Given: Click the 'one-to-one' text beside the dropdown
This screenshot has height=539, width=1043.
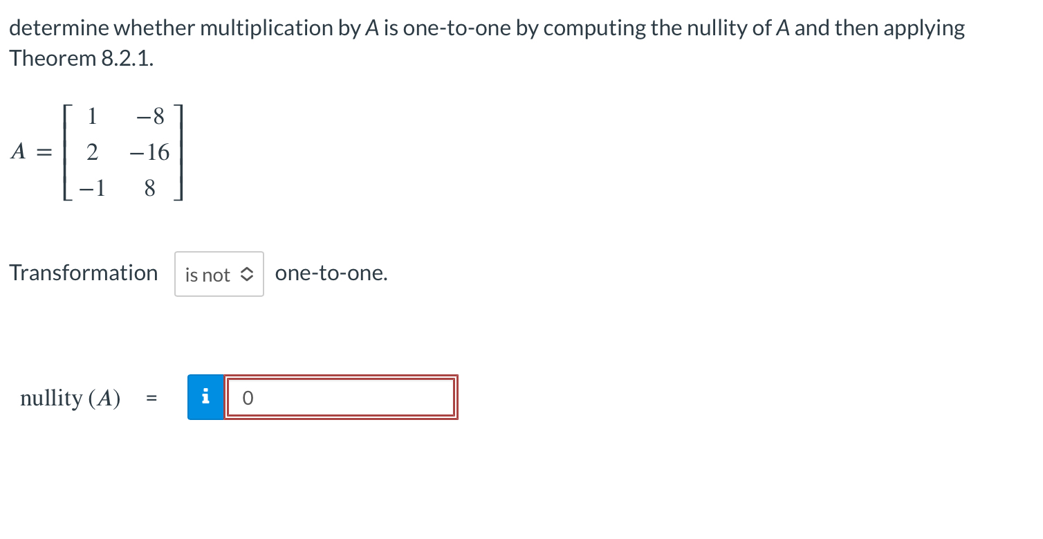Looking at the screenshot, I should (331, 273).
